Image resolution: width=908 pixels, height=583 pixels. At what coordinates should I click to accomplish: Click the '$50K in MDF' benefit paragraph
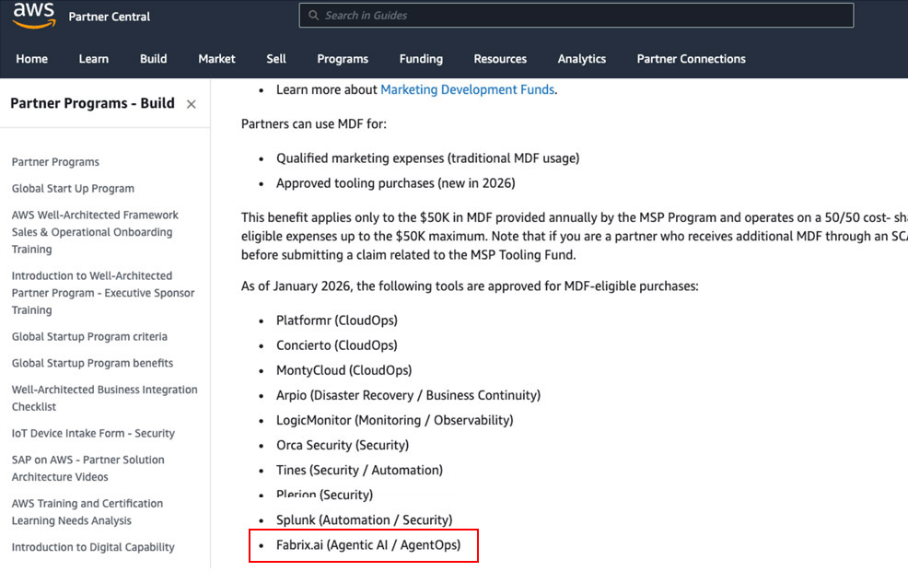pos(575,236)
